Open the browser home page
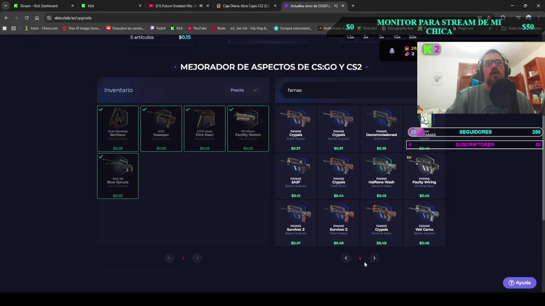545x306 pixels. point(37,18)
